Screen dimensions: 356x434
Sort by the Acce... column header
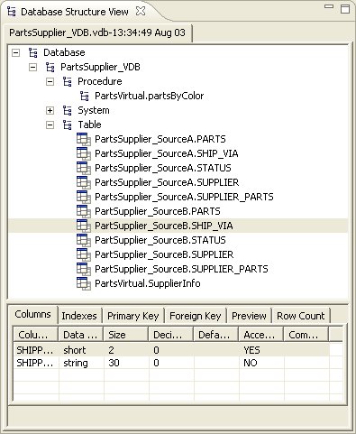[x=260, y=335]
